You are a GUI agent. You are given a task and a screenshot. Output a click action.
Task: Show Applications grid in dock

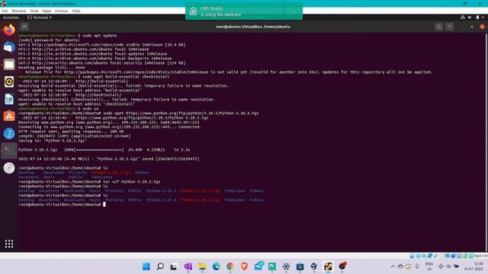9,244
